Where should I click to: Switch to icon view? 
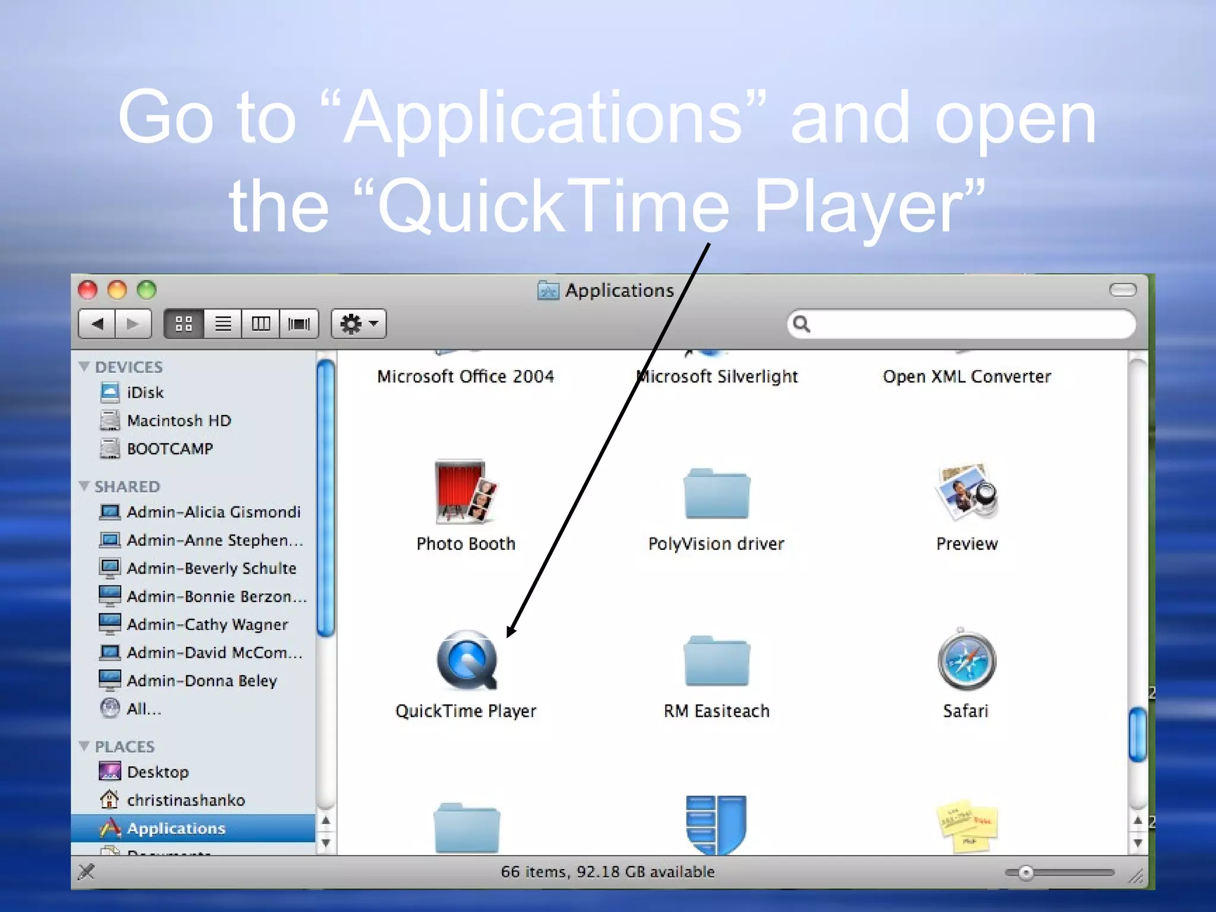184,324
